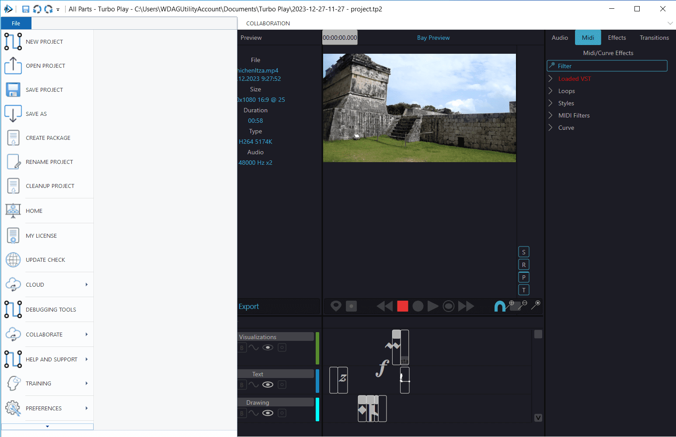676x437 pixels.
Task: Click the Update Check globe icon
Action: [x=13, y=260]
